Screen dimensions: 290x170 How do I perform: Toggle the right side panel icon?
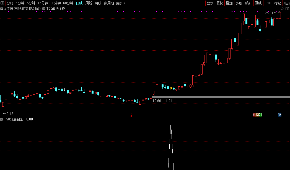pos(288,9)
